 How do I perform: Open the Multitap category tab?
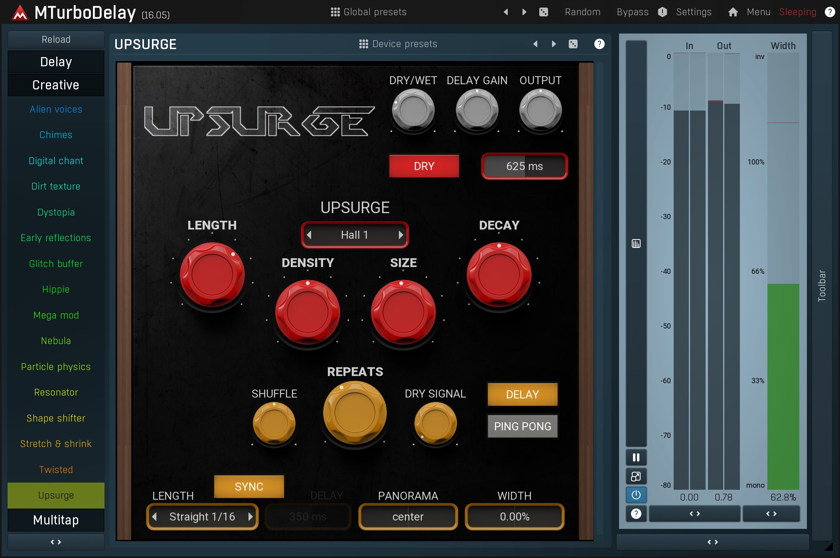pos(56,520)
